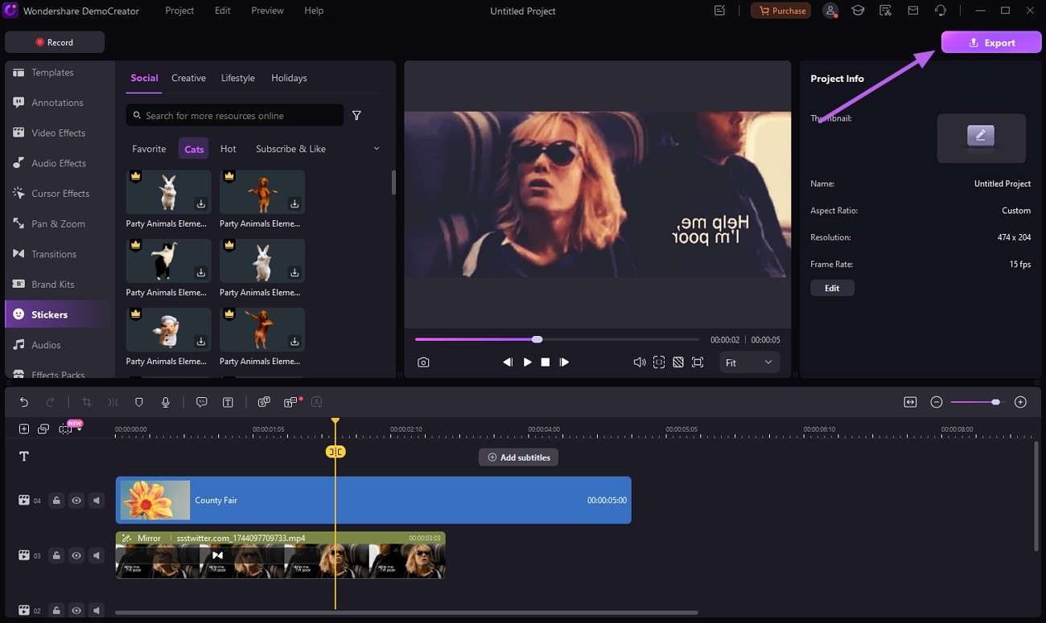Expand the sticker category chevron
The height and width of the screenshot is (623, 1046).
point(376,149)
